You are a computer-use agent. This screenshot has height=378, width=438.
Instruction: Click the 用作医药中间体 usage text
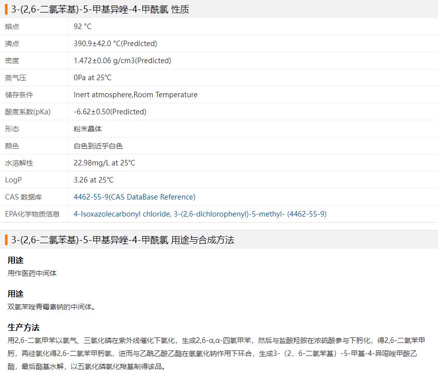(32, 273)
